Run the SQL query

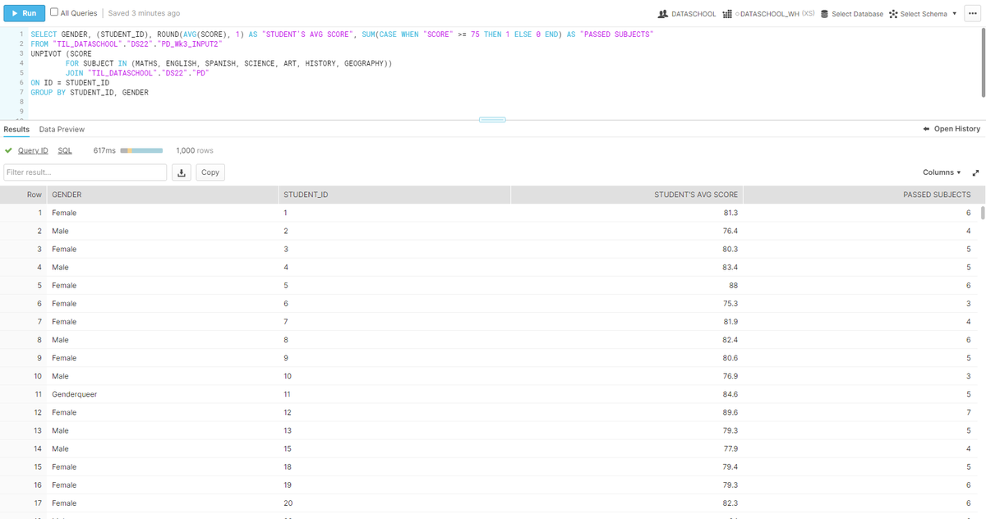point(24,13)
